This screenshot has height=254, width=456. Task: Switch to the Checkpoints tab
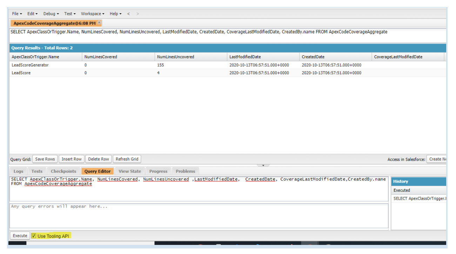63,171
